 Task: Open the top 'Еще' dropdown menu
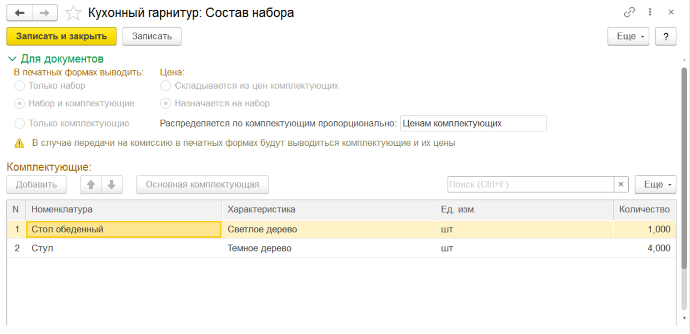coord(628,36)
